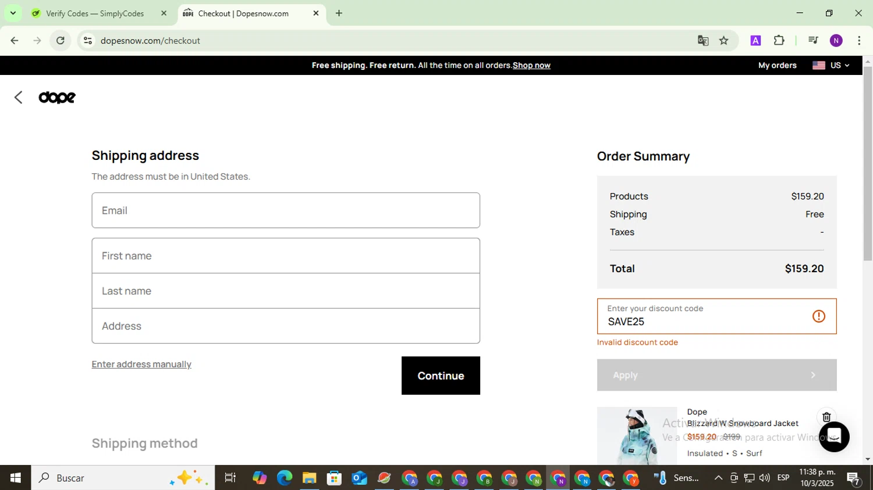Click the snowboard jacket product thumbnail

pos(637,436)
